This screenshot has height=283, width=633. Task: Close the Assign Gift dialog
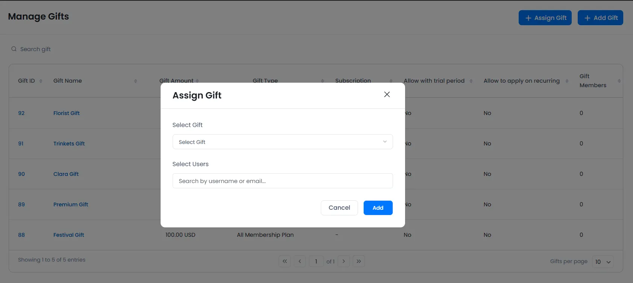(x=387, y=95)
